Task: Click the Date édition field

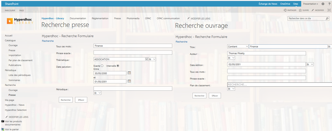Action: [x=266, y=64]
